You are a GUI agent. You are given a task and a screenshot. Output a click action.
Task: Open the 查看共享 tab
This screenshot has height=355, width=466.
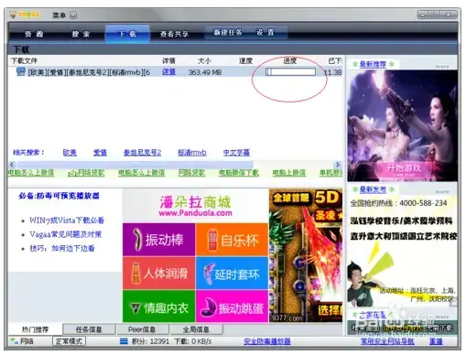(174, 34)
